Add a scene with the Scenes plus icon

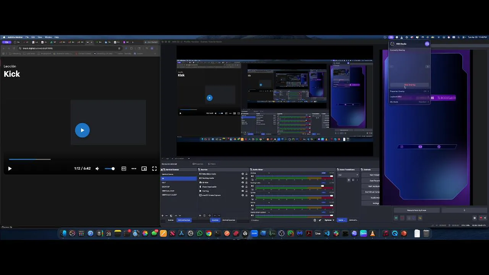[162, 215]
